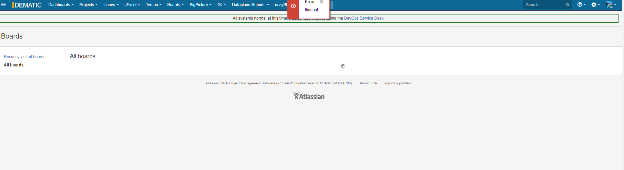624x170 pixels.
Task: Open the About JIRA link
Action: coord(368,83)
